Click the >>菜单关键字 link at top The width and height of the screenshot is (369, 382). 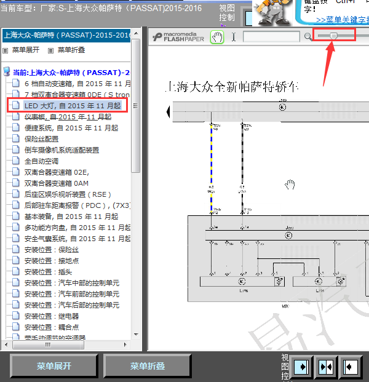point(342,20)
